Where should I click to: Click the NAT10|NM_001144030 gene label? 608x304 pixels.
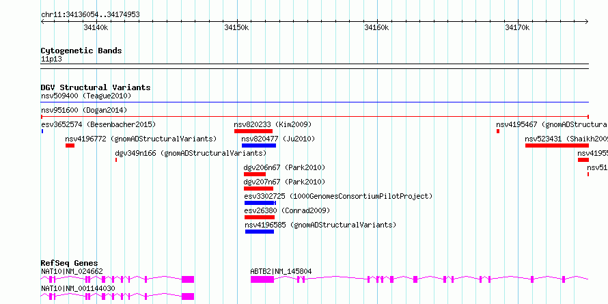click(78, 289)
